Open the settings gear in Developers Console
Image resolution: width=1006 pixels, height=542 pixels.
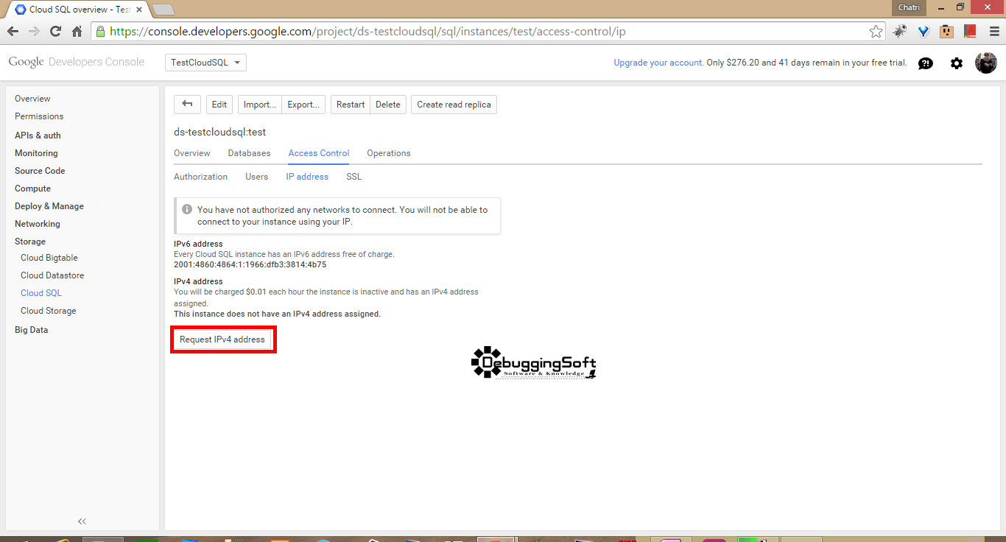956,63
